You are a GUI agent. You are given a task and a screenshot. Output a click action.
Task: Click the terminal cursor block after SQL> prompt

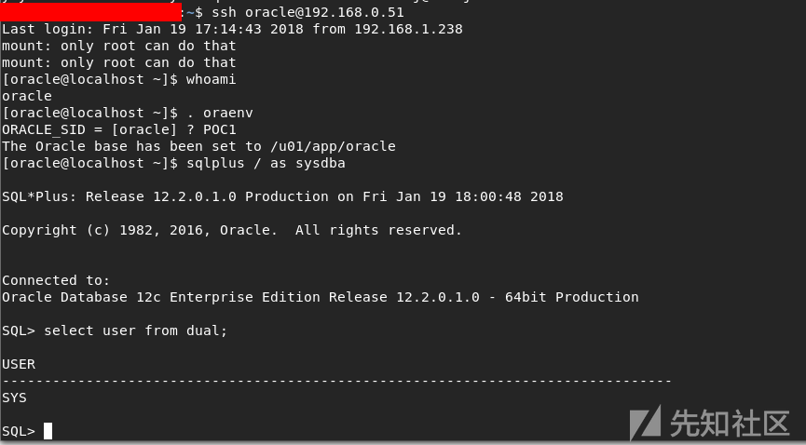pos(48,431)
